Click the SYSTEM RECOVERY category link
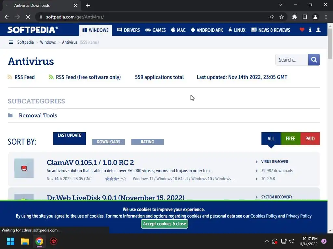This screenshot has width=333, height=249. point(277,197)
